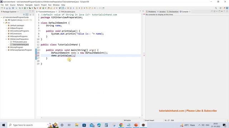Toggle Link with Editor in Package Explorer
This screenshot has height=128, width=229.
[27, 15]
